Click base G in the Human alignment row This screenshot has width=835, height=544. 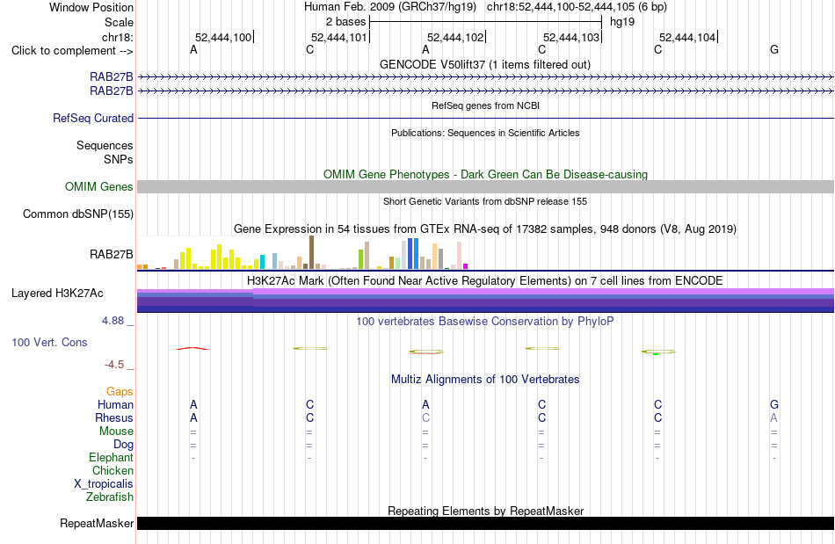click(774, 404)
